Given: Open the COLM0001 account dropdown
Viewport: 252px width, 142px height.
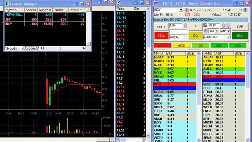Looking at the screenshot, I should [x=228, y=37].
